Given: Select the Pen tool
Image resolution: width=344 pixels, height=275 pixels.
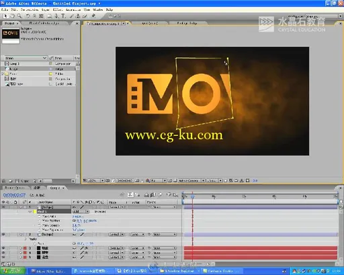Looking at the screenshot, I should pos(56,16).
